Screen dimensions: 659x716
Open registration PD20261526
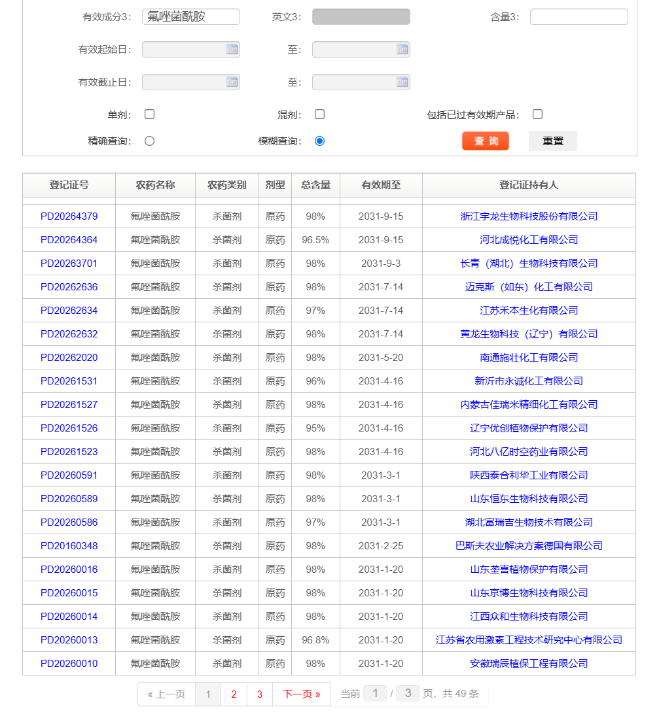coord(69,428)
